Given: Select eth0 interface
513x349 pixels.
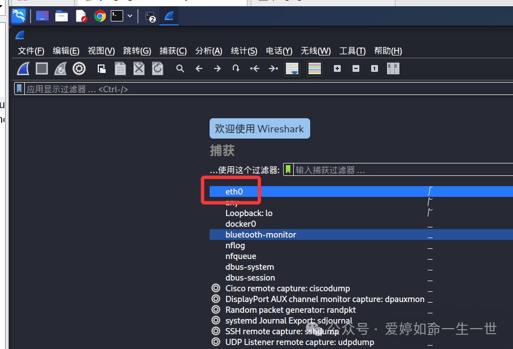Looking at the screenshot, I should 361,191.
